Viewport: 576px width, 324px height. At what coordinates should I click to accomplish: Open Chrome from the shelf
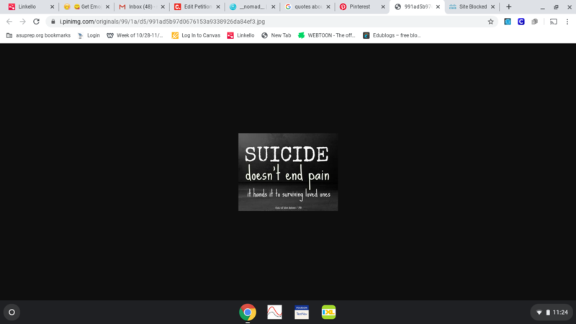[248, 312]
